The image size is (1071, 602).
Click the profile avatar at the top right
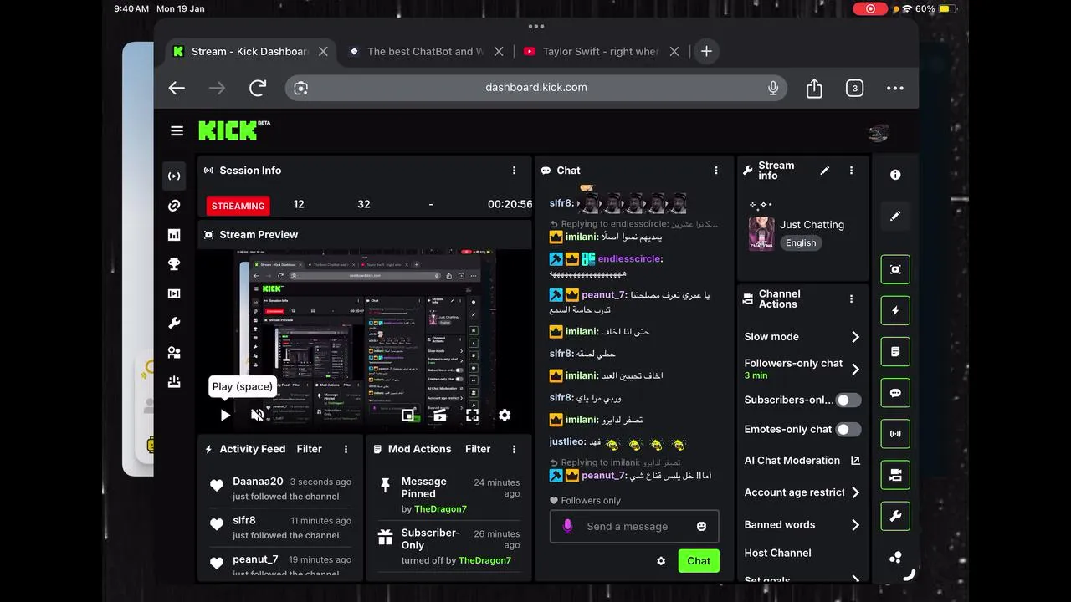878,132
